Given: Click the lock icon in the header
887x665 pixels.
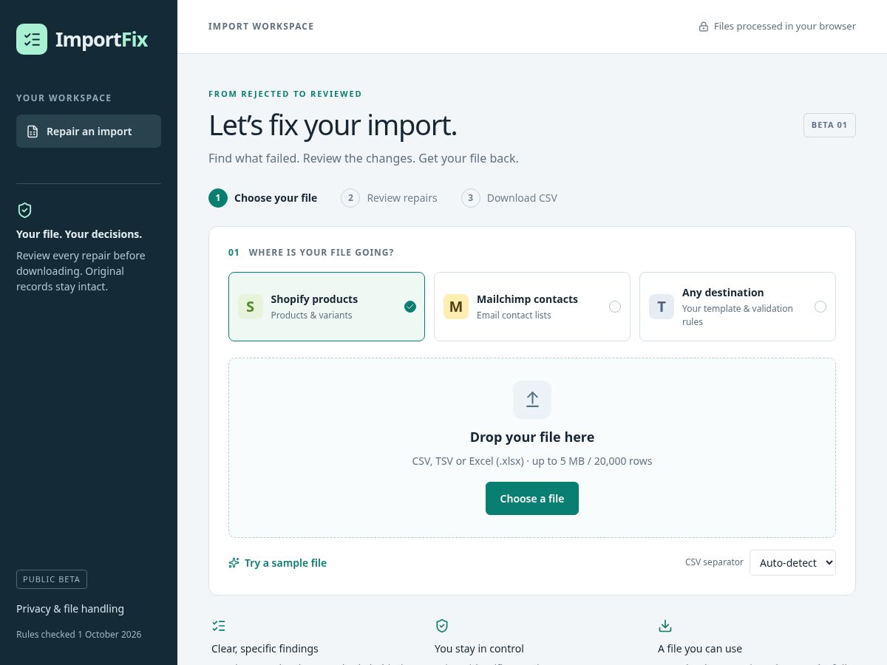Looking at the screenshot, I should pos(704,27).
